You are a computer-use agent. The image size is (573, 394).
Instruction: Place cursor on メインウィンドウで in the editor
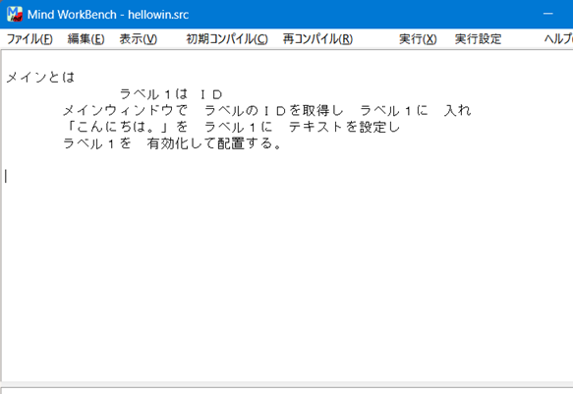125,110
